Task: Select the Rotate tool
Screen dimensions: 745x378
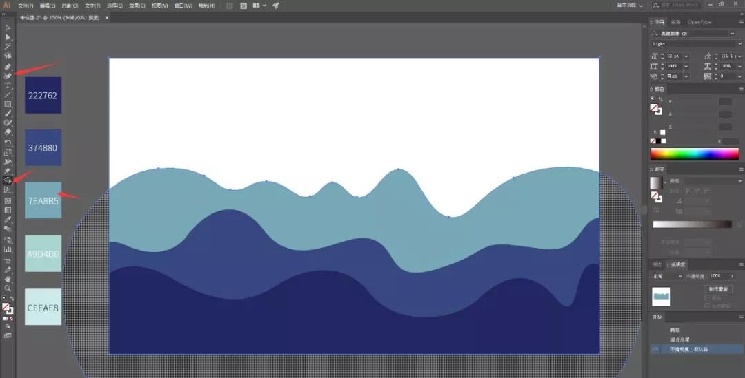Action: [8, 143]
